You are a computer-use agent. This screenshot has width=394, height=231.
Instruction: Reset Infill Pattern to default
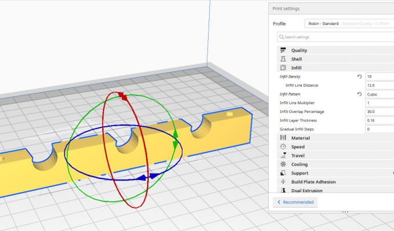(x=360, y=94)
